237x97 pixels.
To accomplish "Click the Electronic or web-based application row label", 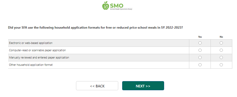I will tap(31, 43).
